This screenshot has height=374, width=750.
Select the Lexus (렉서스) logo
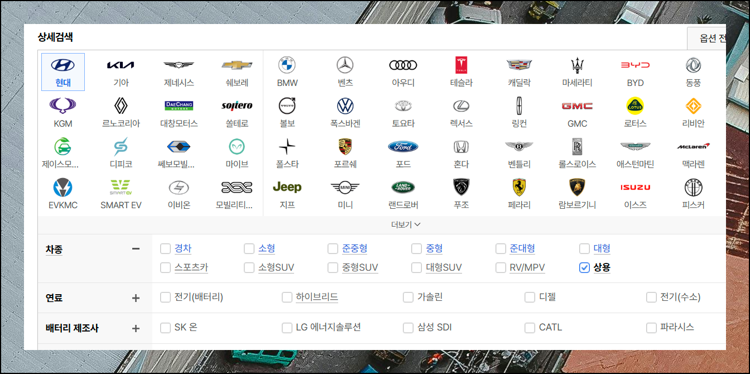[461, 106]
